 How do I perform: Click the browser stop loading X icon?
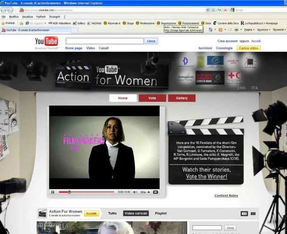(x=225, y=10)
